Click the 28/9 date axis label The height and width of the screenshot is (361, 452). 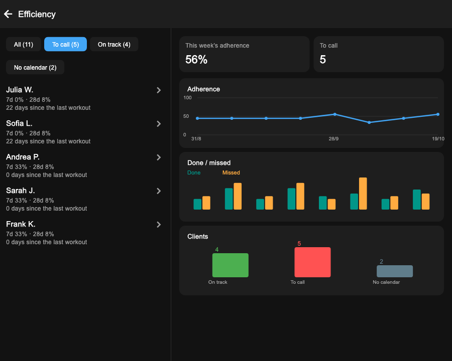pyautogui.click(x=333, y=139)
